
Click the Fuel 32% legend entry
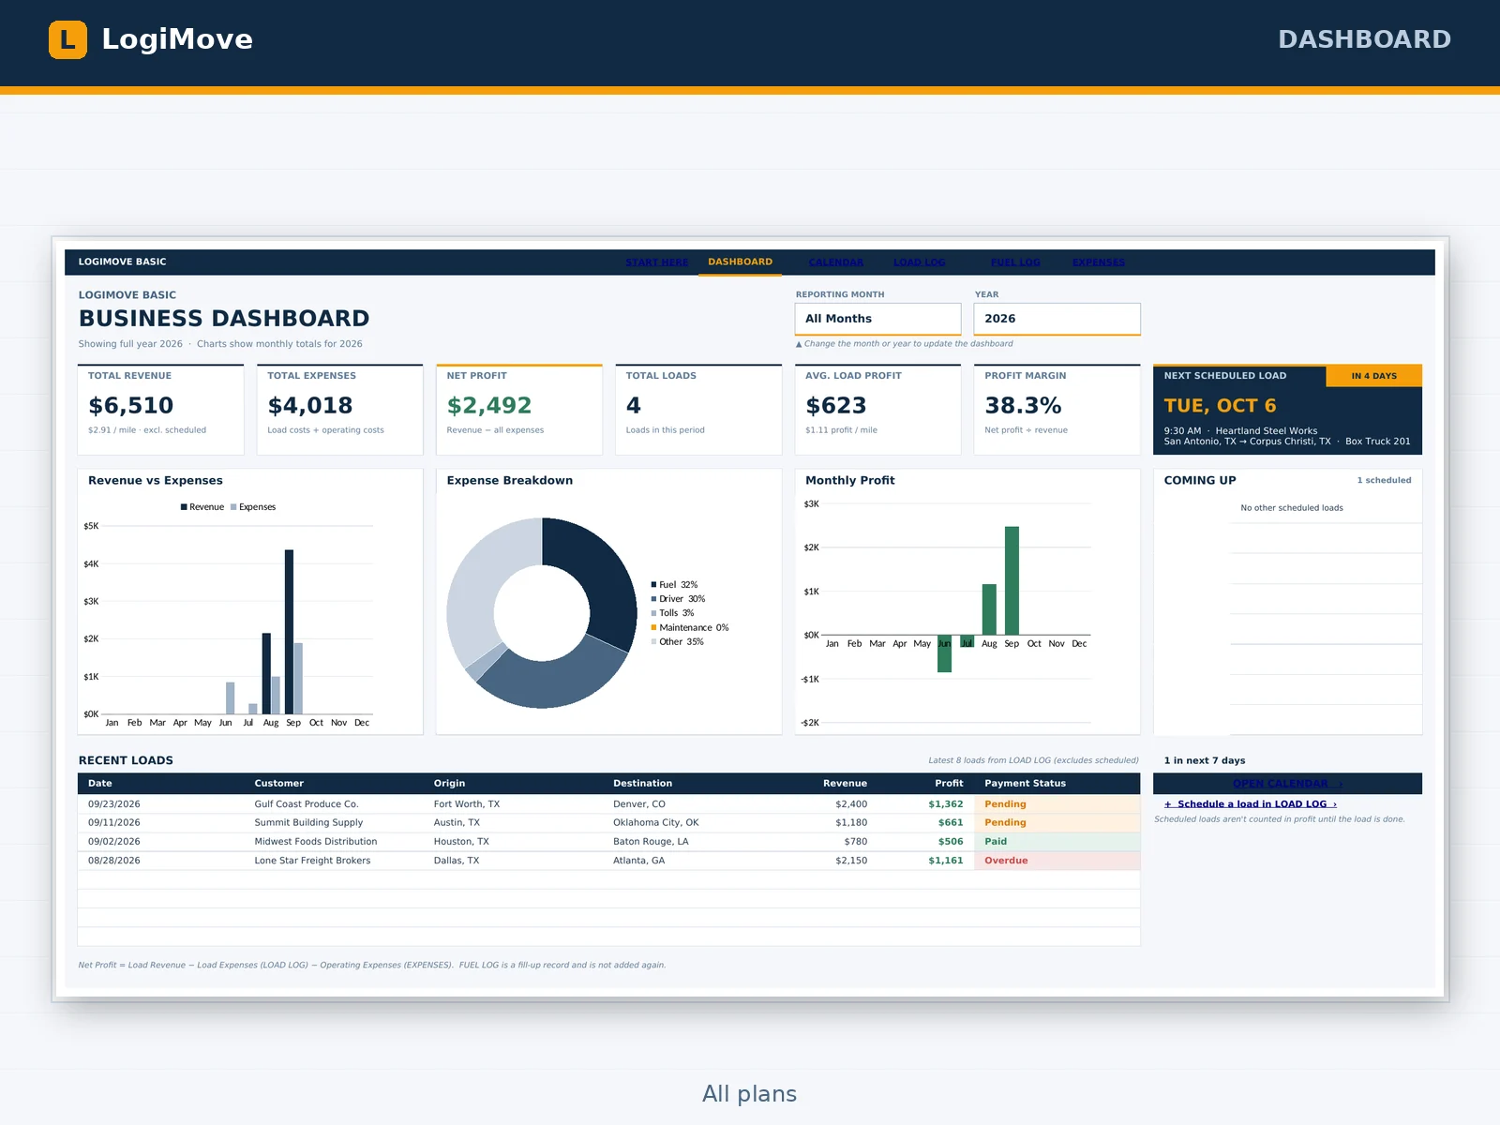pyautogui.click(x=675, y=585)
